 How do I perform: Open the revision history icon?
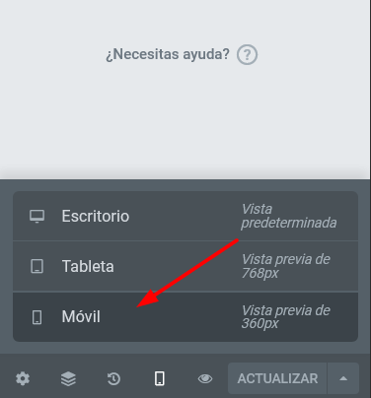click(113, 378)
